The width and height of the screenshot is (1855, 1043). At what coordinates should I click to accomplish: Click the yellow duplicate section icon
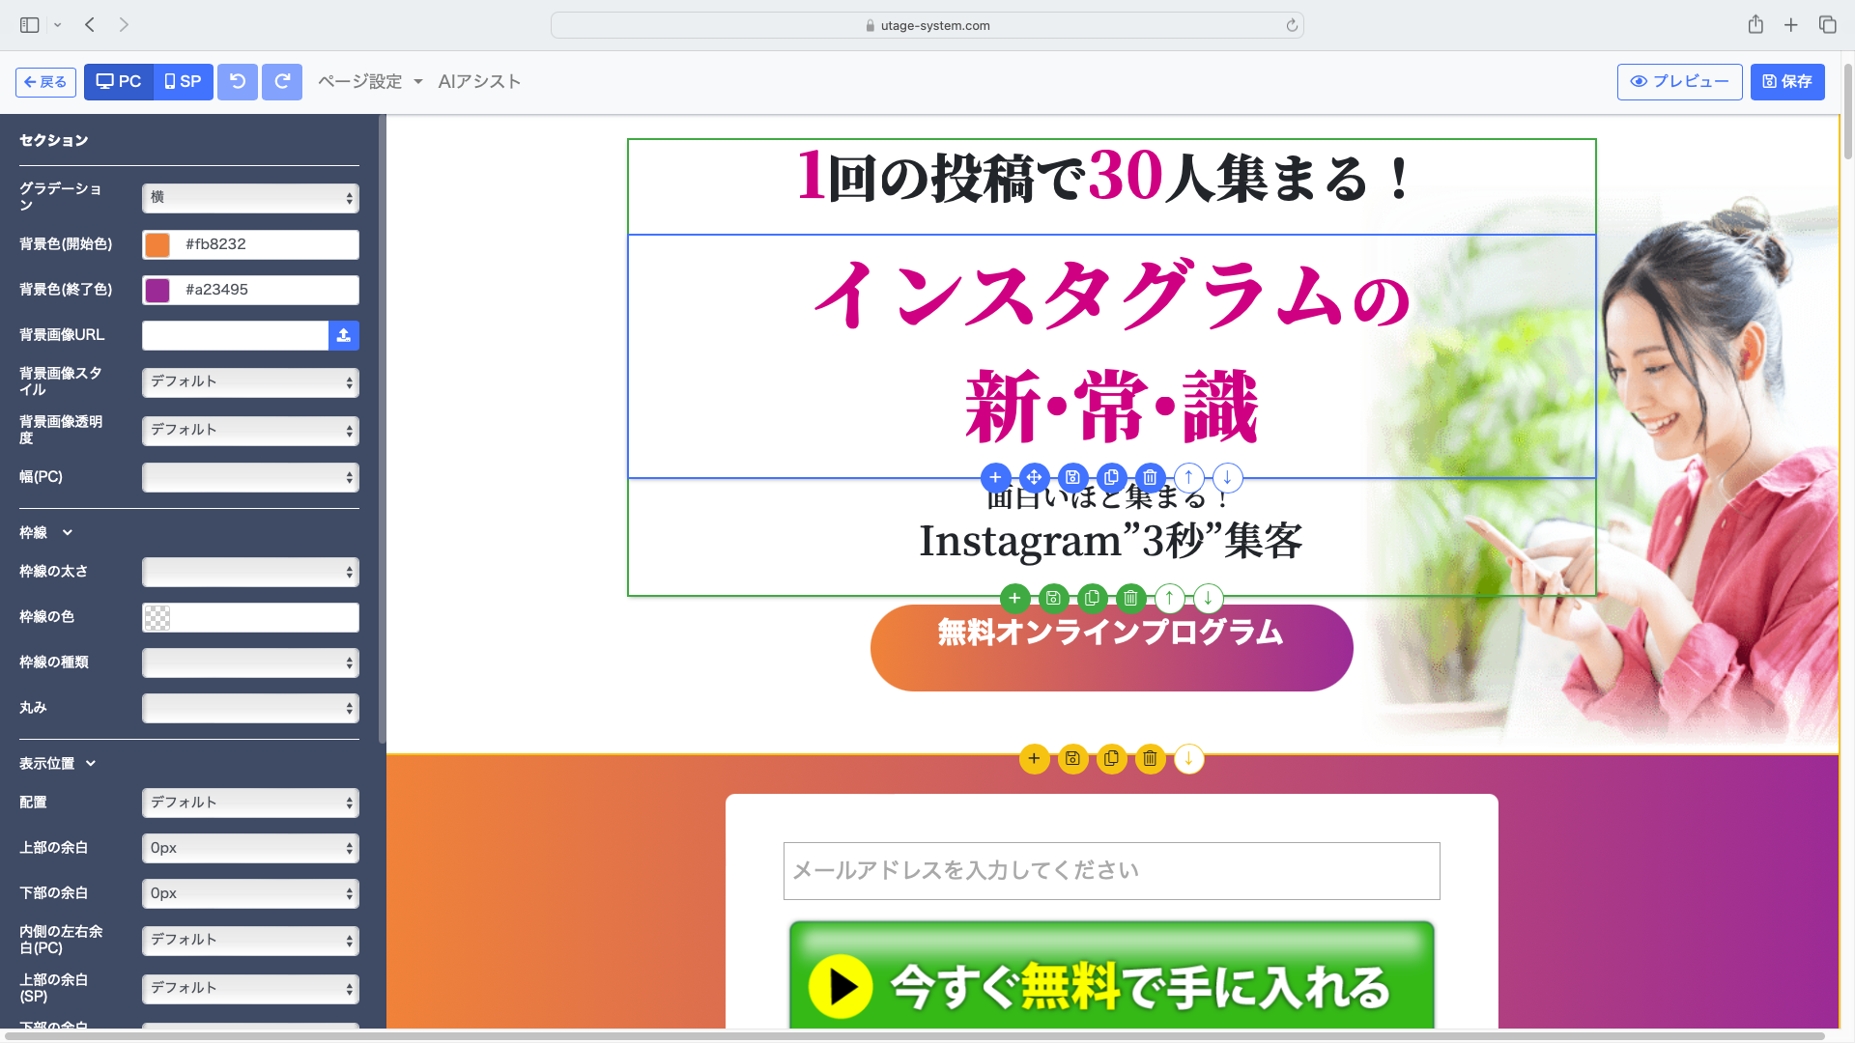[1111, 758]
